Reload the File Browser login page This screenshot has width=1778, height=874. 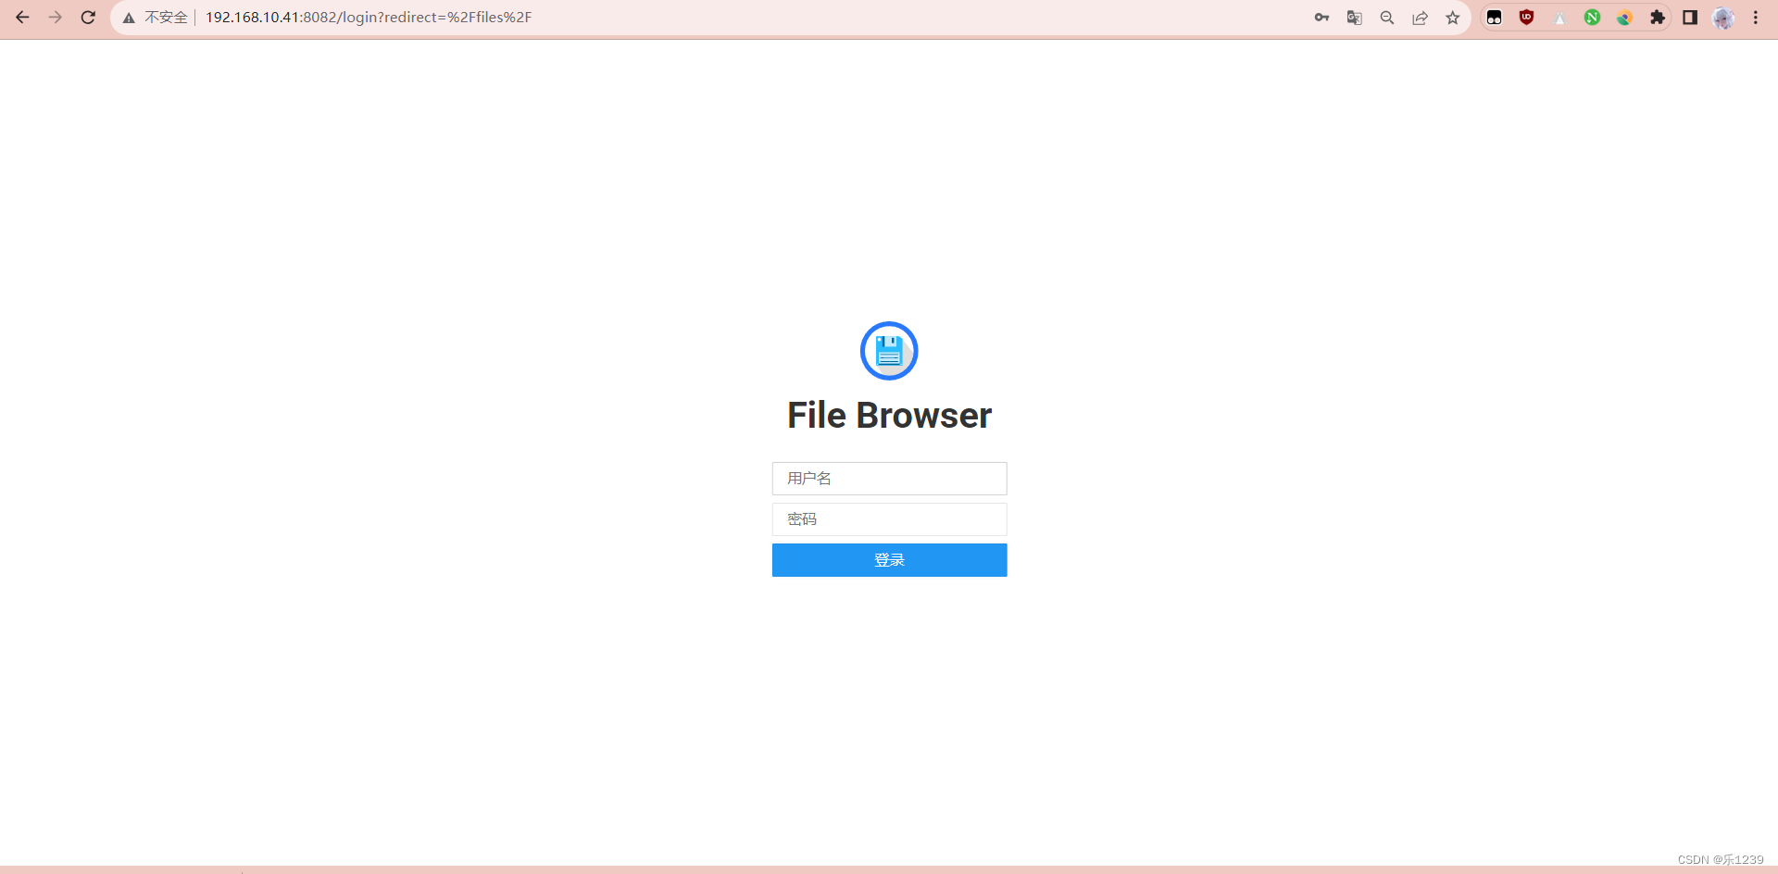coord(88,18)
